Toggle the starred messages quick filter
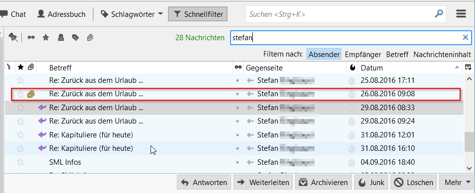The height and width of the screenshot is (193, 475). (x=46, y=38)
